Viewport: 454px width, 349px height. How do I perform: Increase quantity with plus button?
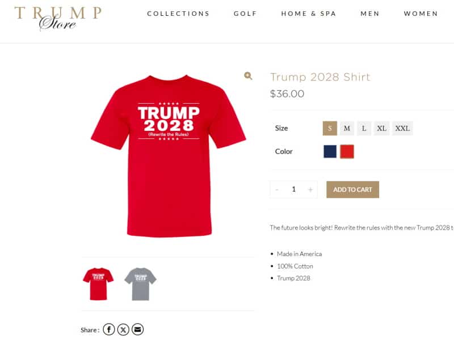click(x=310, y=190)
